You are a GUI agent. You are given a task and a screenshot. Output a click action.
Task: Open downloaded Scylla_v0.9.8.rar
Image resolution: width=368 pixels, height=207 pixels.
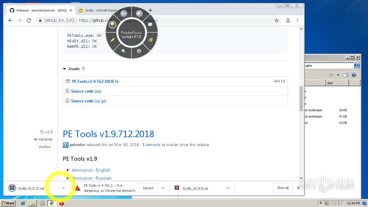tap(195, 188)
